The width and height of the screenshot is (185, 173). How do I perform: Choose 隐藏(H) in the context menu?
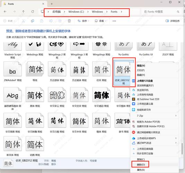(x=155, y=75)
